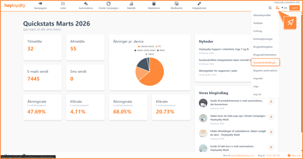Image resolution: width=303 pixels, height=159 pixels.
Task: Click the orange Support button
Action: tap(294, 8)
